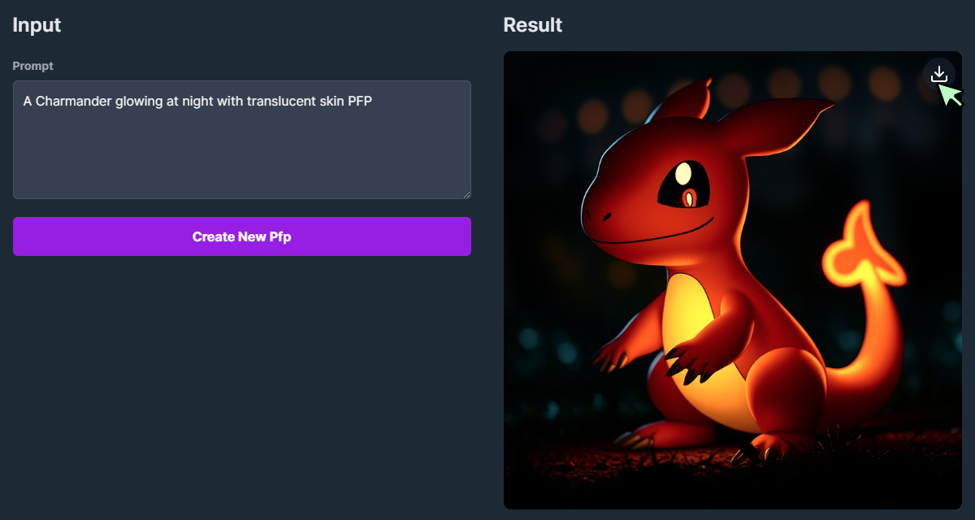Image resolution: width=975 pixels, height=520 pixels.
Task: Select the generated Charmander result image
Action: [x=733, y=280]
